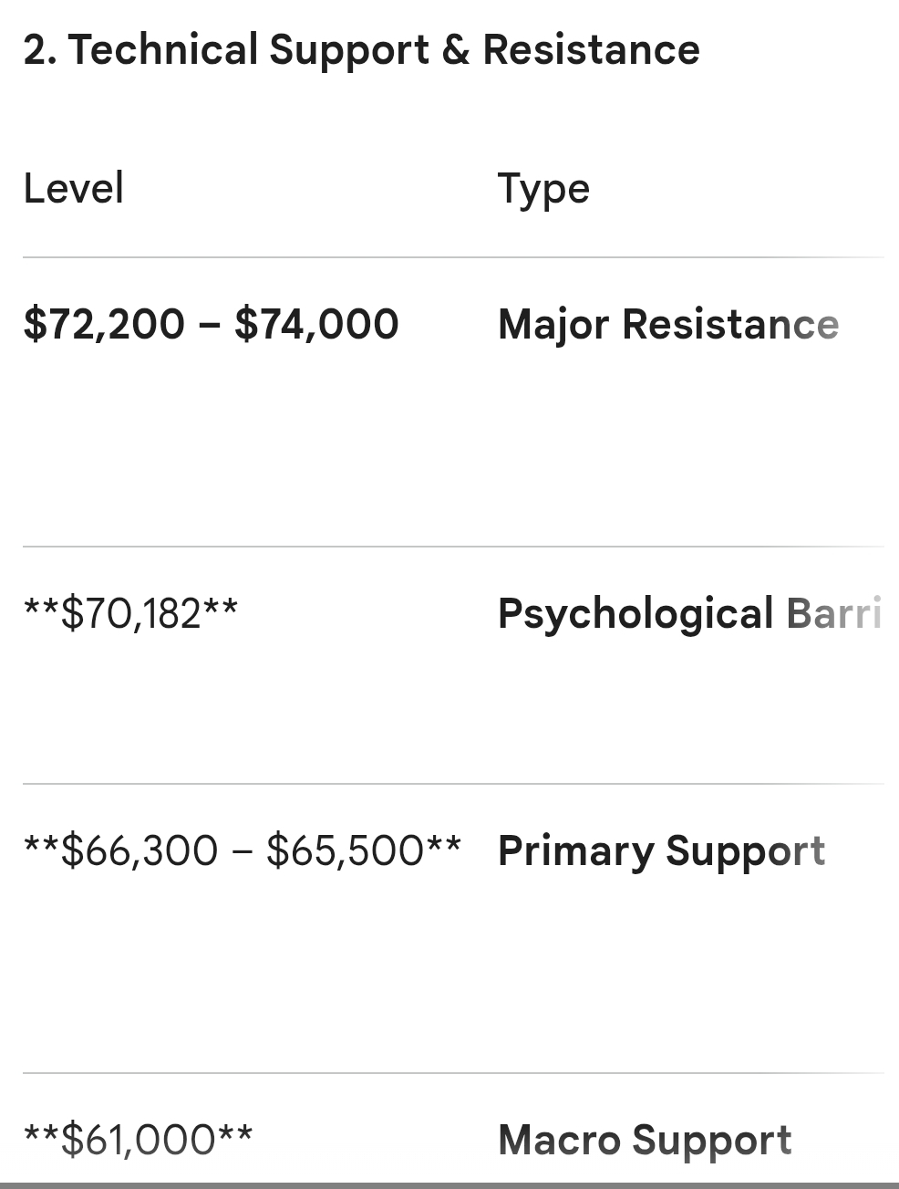Click the dash between $72,200 and $74,000

click(209, 325)
